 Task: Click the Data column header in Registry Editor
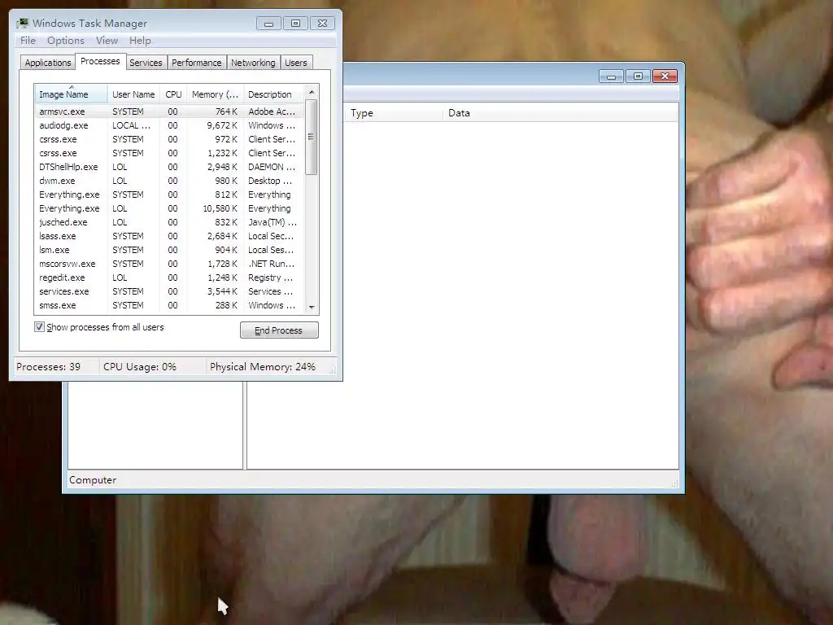[x=560, y=112]
